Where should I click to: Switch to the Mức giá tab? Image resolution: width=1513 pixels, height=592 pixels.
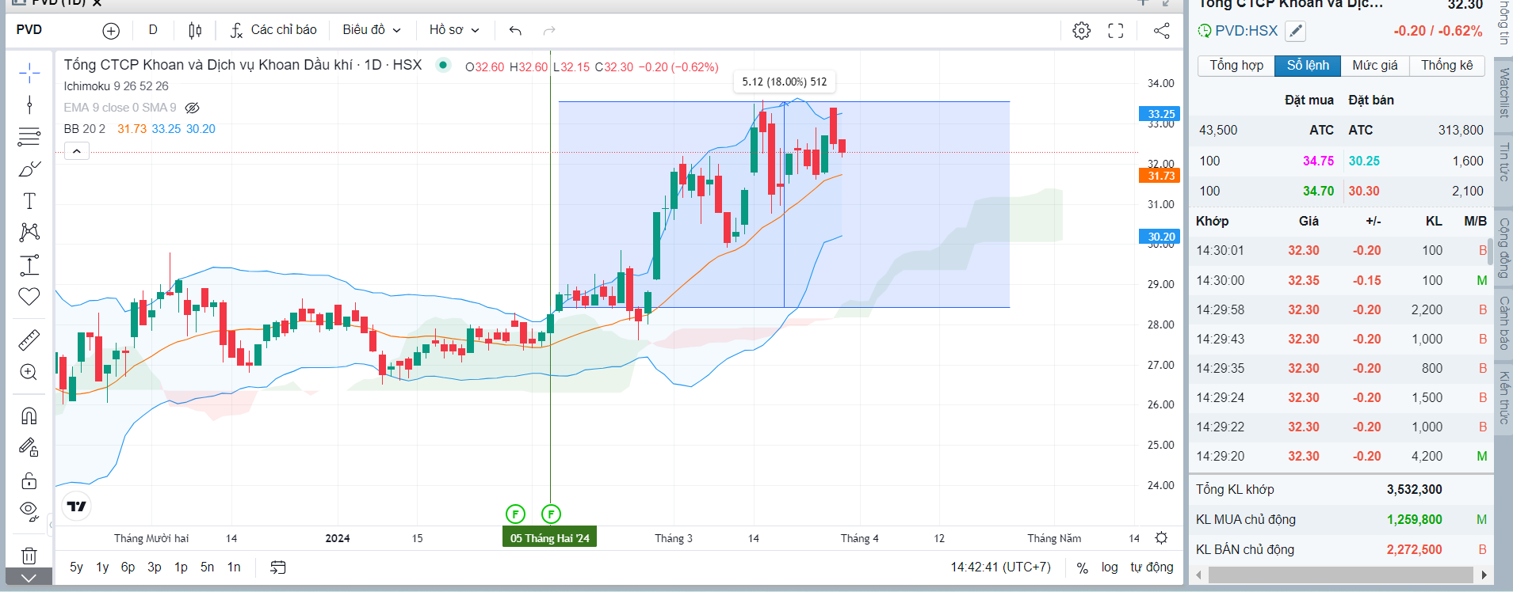tap(1375, 66)
